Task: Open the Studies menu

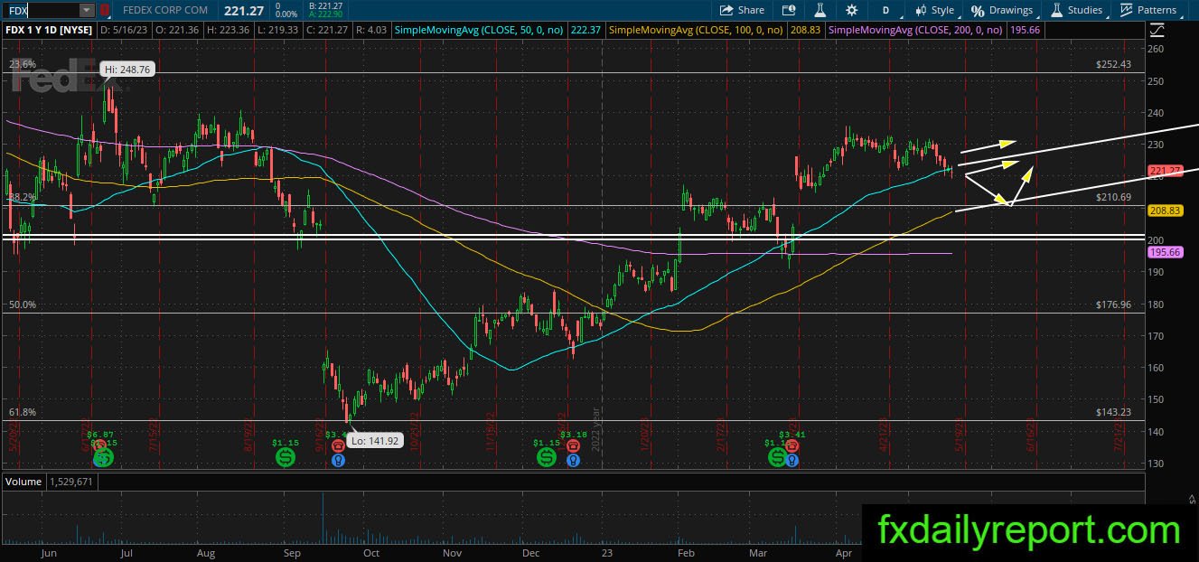Action: pos(1076,10)
